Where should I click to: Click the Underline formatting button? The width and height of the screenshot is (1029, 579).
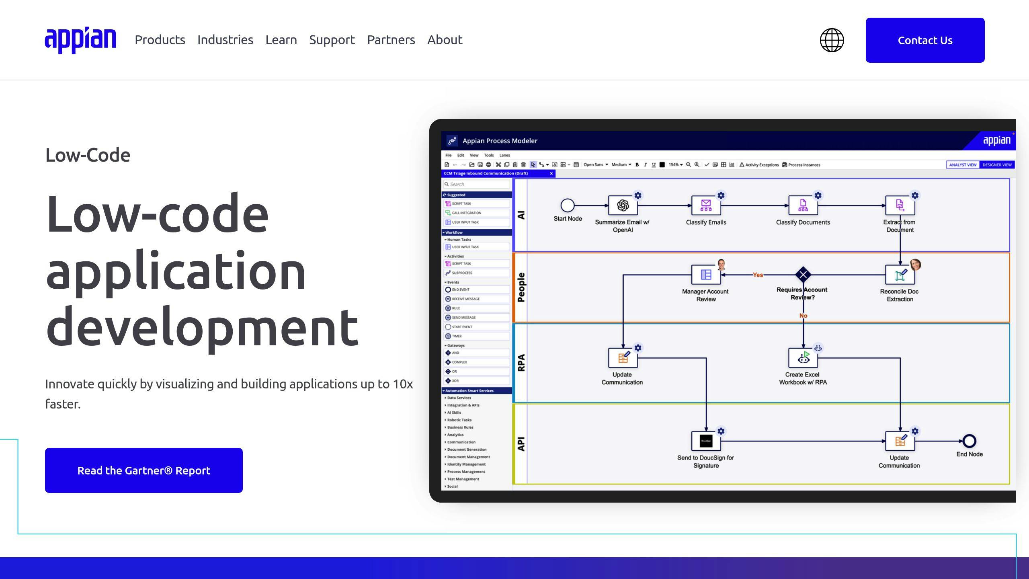(654, 164)
